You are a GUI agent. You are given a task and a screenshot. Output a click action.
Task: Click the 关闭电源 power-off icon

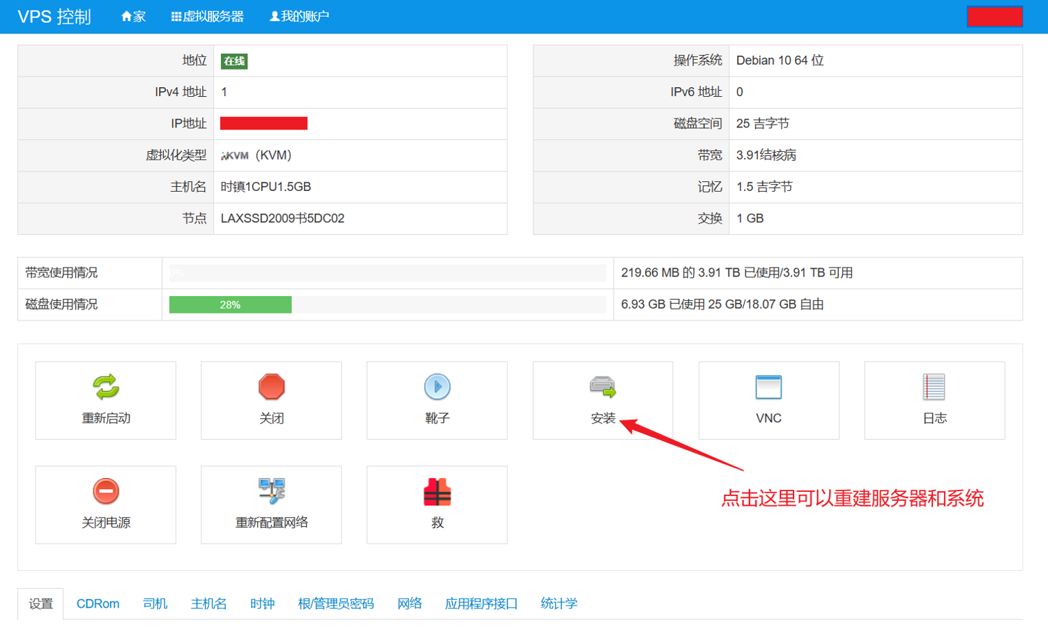[106, 491]
